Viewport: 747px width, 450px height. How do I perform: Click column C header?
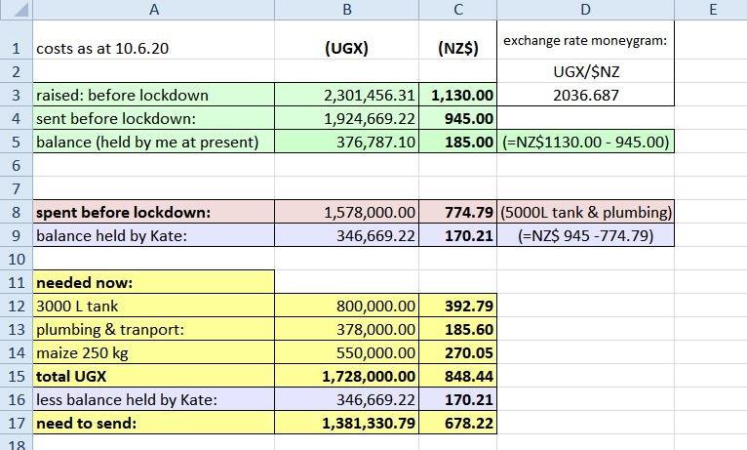click(x=458, y=10)
